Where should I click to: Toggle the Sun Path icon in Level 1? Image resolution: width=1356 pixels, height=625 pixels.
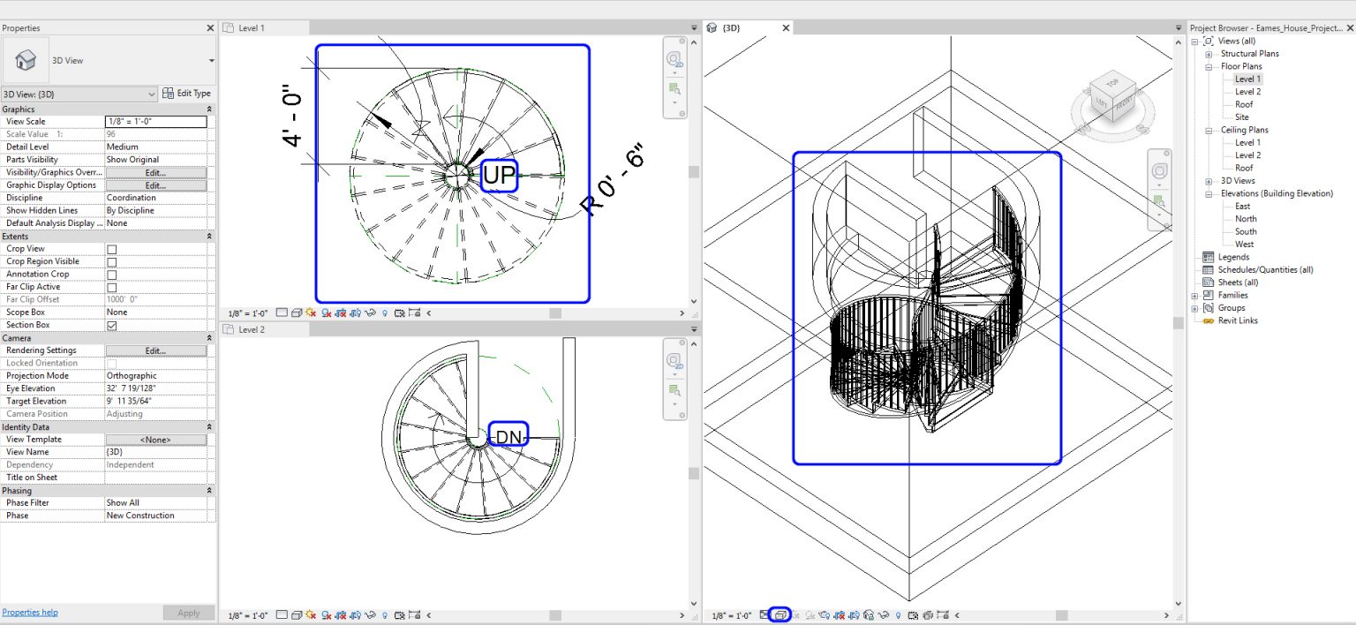pyautogui.click(x=312, y=312)
